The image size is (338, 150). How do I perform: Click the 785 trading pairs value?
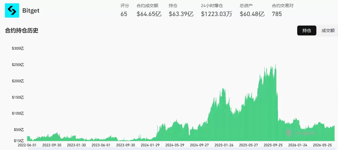[x=277, y=14]
